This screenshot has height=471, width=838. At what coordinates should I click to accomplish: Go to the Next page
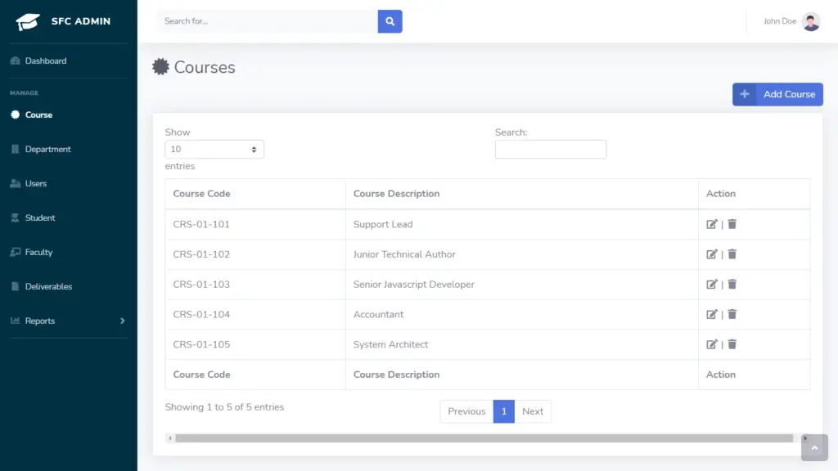click(533, 411)
